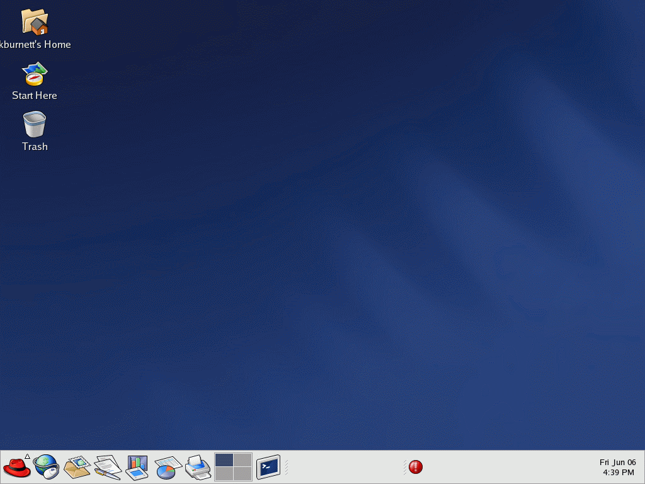Viewport: 645px width, 484px height.
Task: Launch the word processor pen icon
Action: pyautogui.click(x=107, y=467)
